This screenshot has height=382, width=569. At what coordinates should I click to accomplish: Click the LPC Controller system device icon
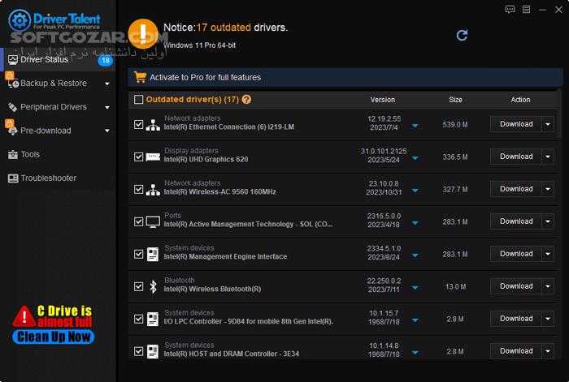pyautogui.click(x=153, y=319)
